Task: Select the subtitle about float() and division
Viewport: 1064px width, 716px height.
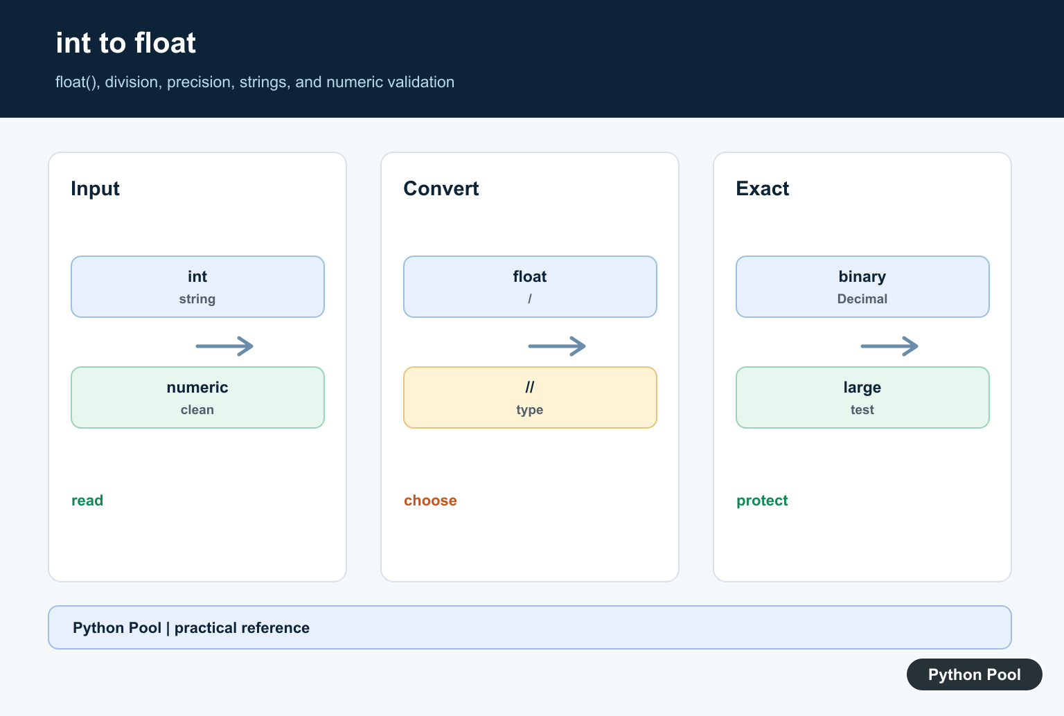Action: click(255, 82)
